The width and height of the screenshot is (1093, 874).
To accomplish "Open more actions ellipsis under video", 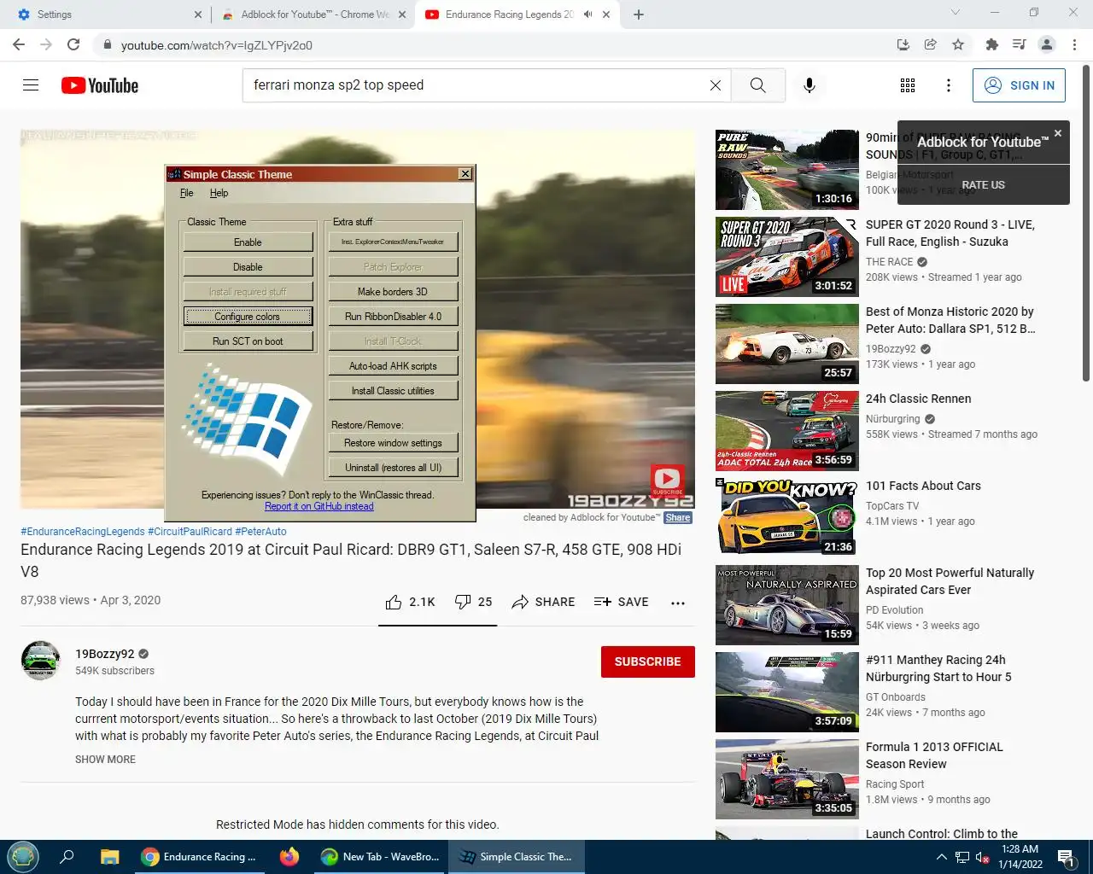I will point(678,603).
